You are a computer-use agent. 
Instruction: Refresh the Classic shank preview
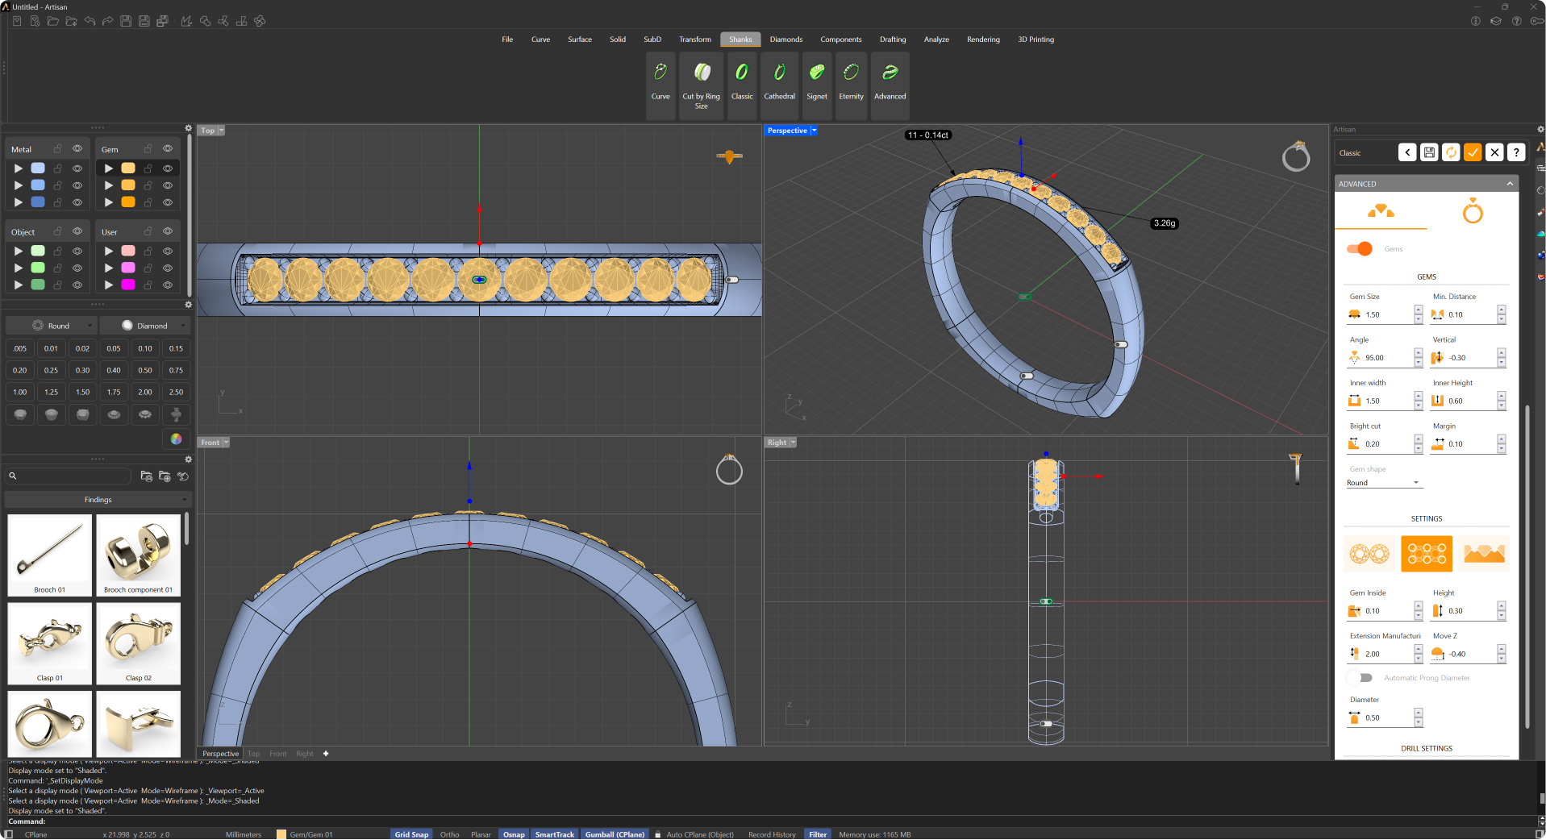tap(1451, 152)
